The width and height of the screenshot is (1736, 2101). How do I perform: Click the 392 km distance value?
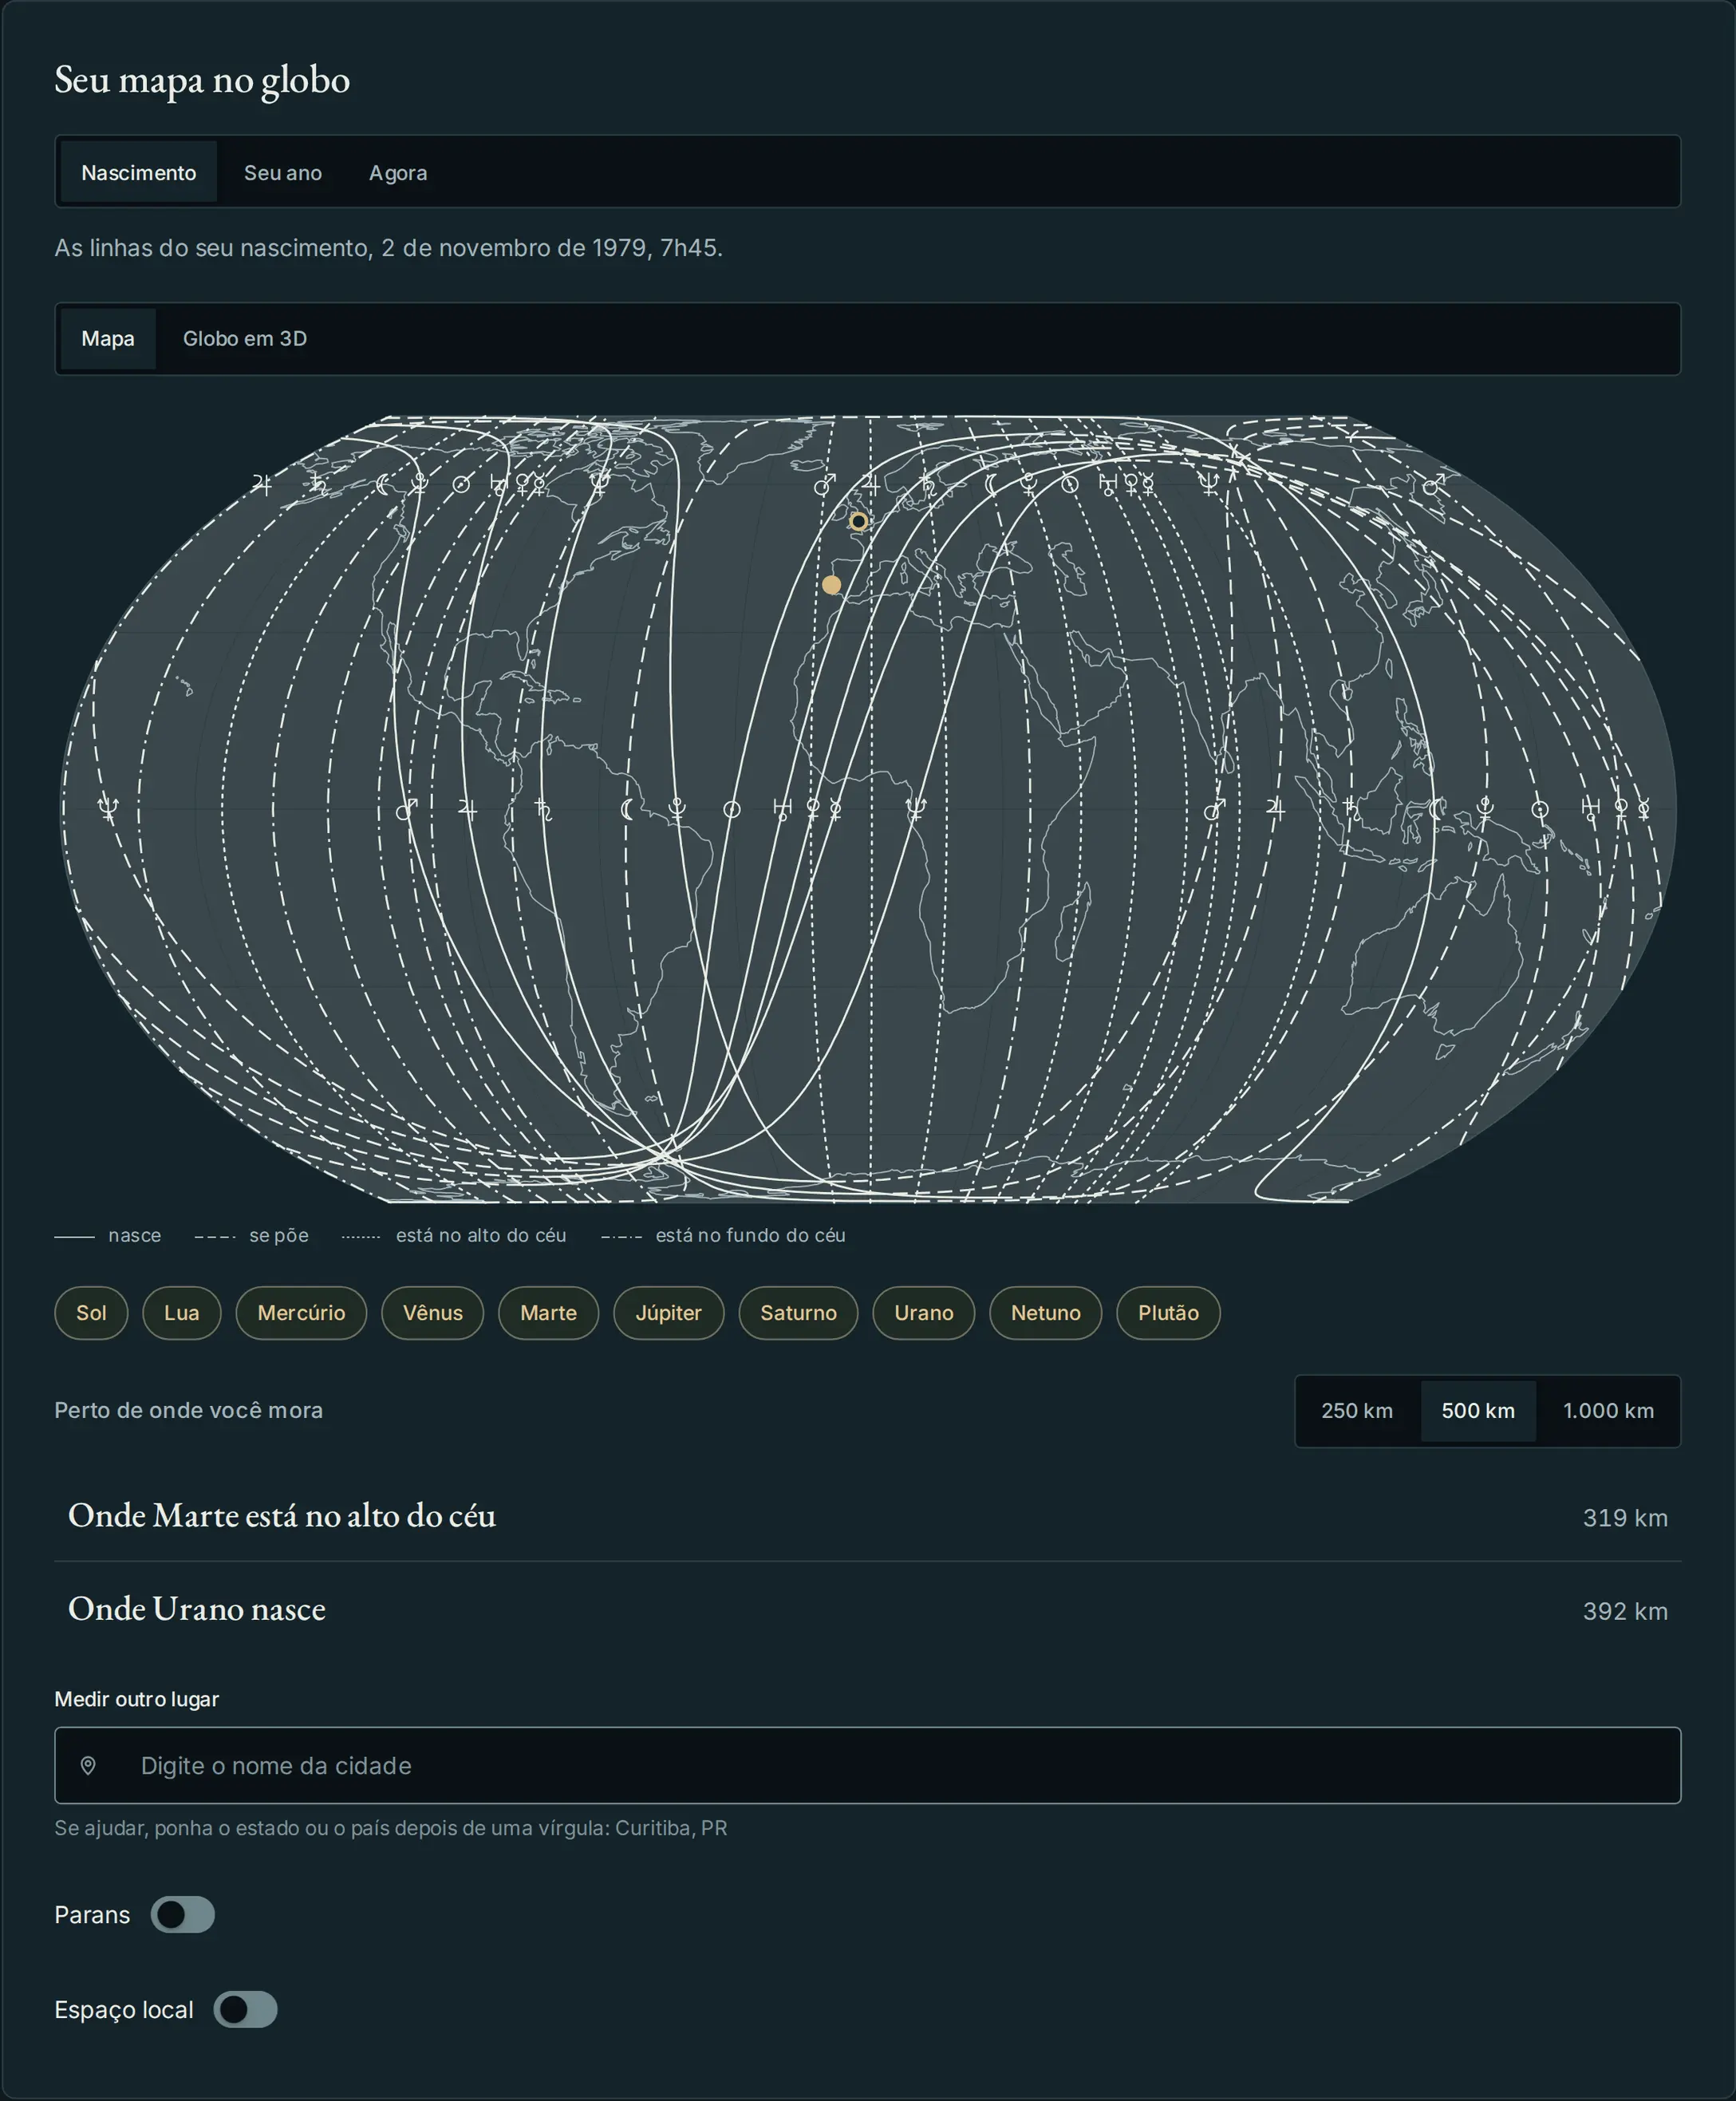point(1625,1611)
